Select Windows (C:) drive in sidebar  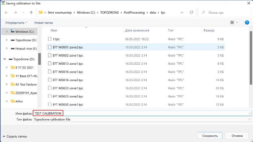tap(22, 31)
